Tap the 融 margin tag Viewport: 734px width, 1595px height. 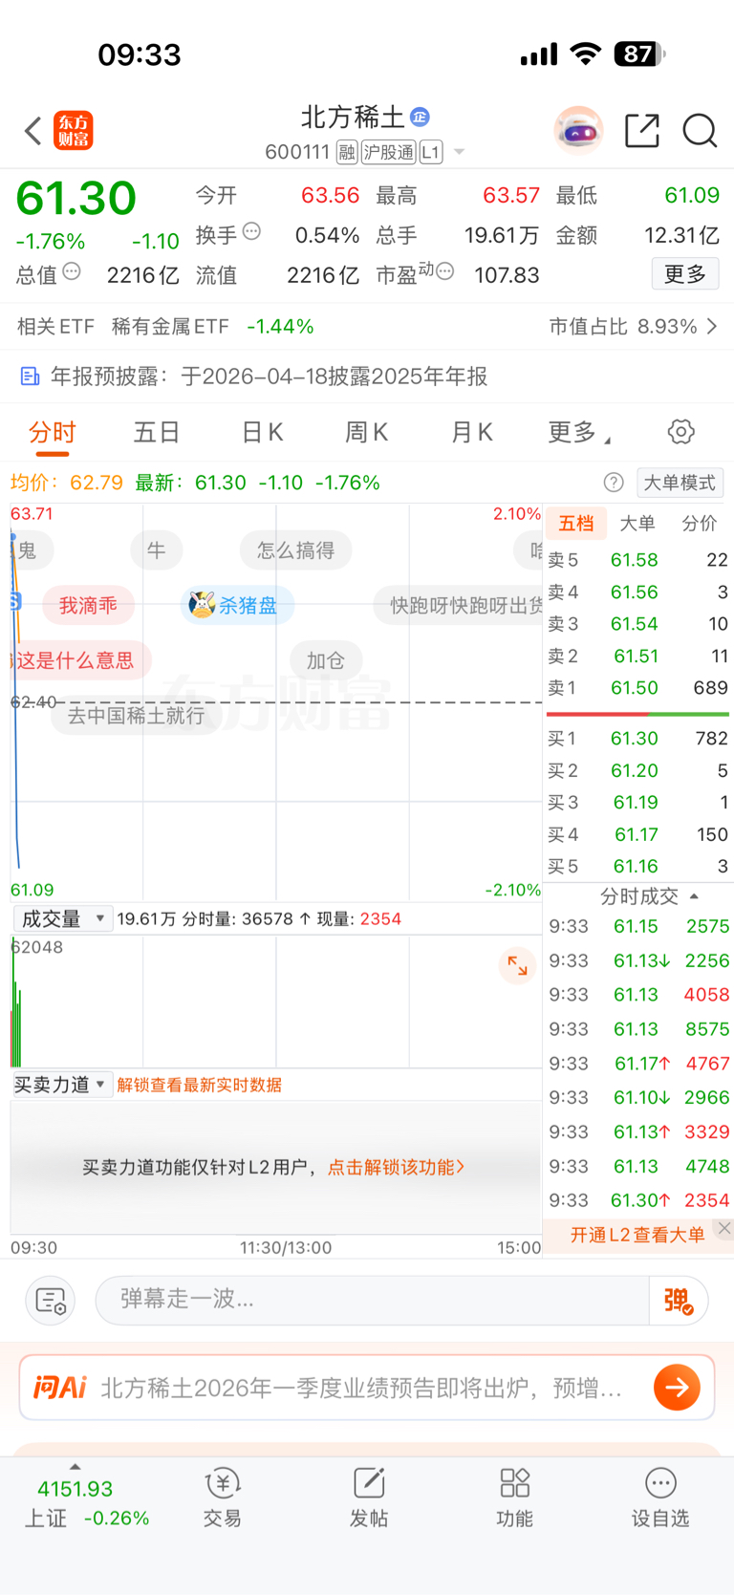pos(347,152)
